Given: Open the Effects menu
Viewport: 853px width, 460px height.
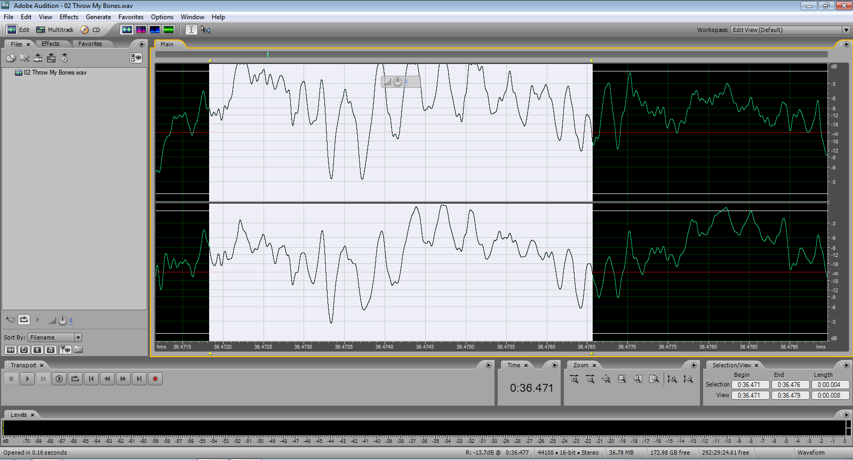Looking at the screenshot, I should click(x=69, y=17).
